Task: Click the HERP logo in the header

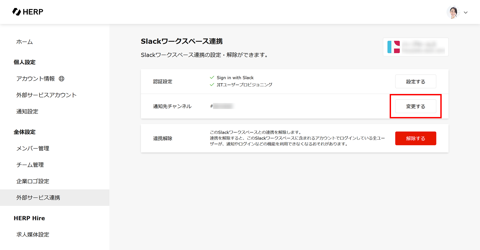Action: coord(28,12)
